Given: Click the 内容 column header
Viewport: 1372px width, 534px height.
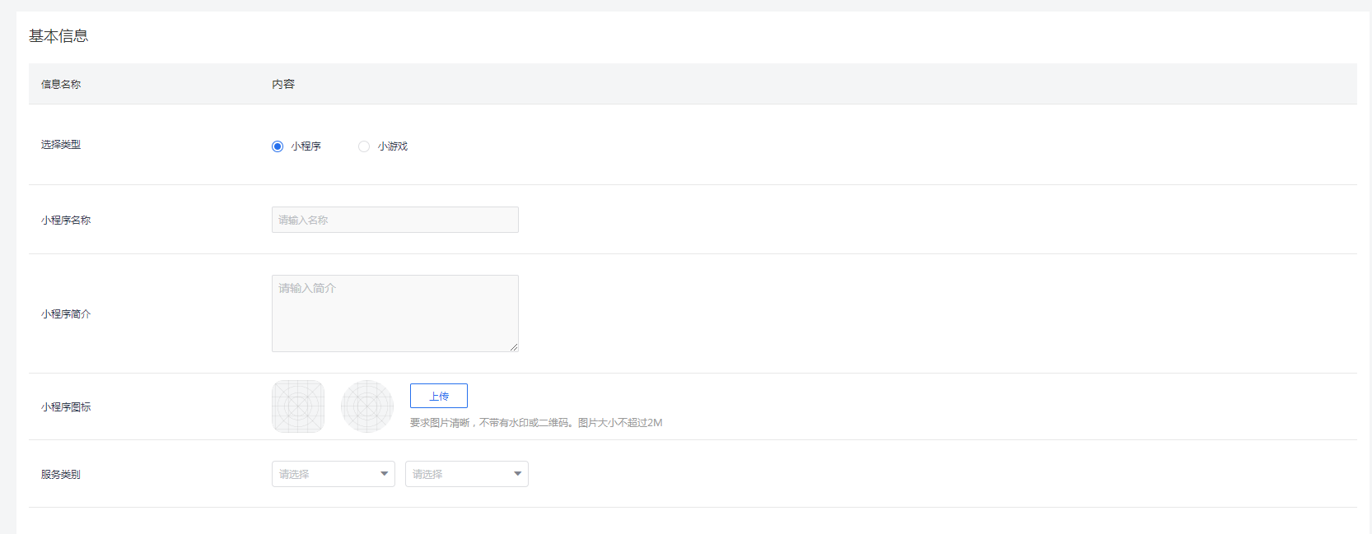Looking at the screenshot, I should click(x=283, y=84).
